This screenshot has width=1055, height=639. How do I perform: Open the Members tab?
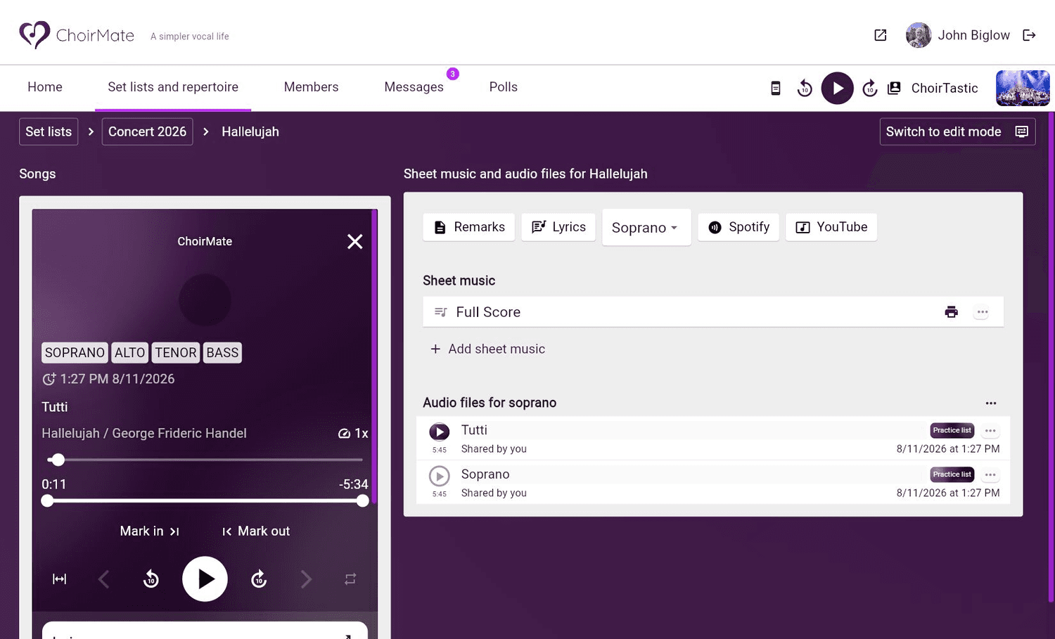click(x=311, y=87)
